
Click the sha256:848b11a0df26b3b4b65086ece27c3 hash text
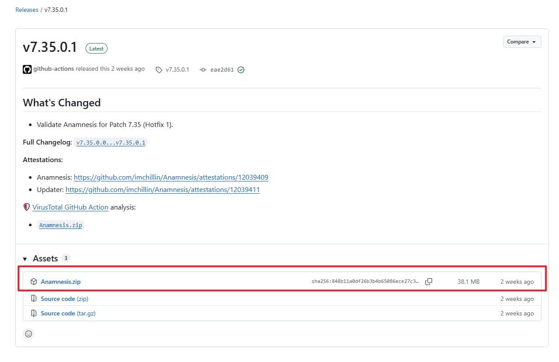pyautogui.click(x=365, y=282)
